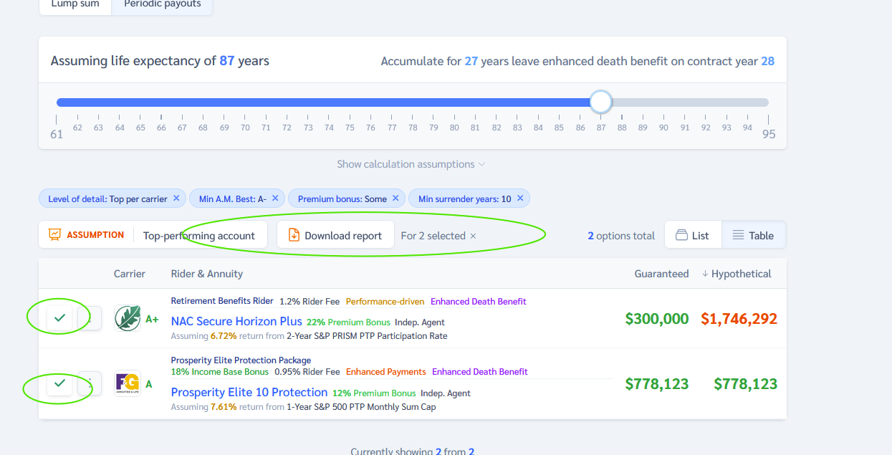The height and width of the screenshot is (455, 892).
Task: Click the 1.2% Rider Fee label
Action: pyautogui.click(x=310, y=302)
